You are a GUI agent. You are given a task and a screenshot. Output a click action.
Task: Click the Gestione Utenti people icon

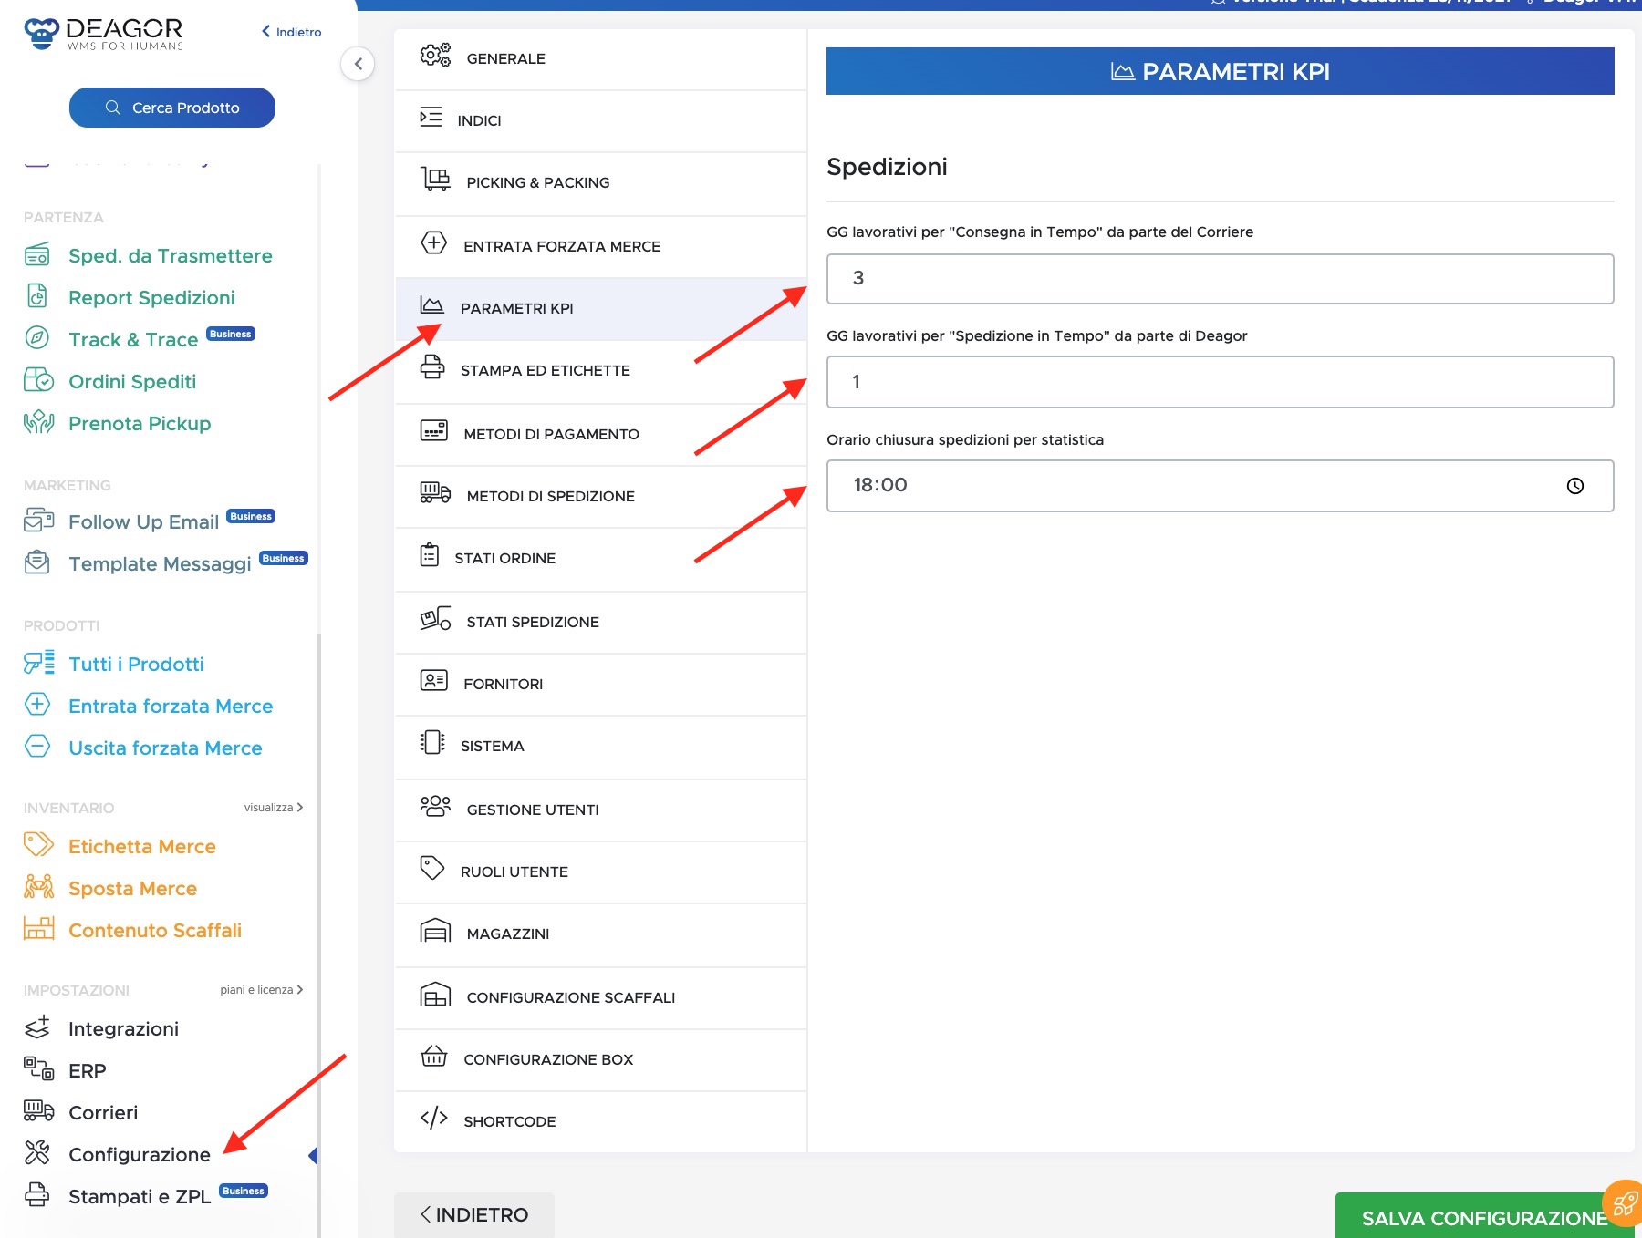tap(435, 806)
